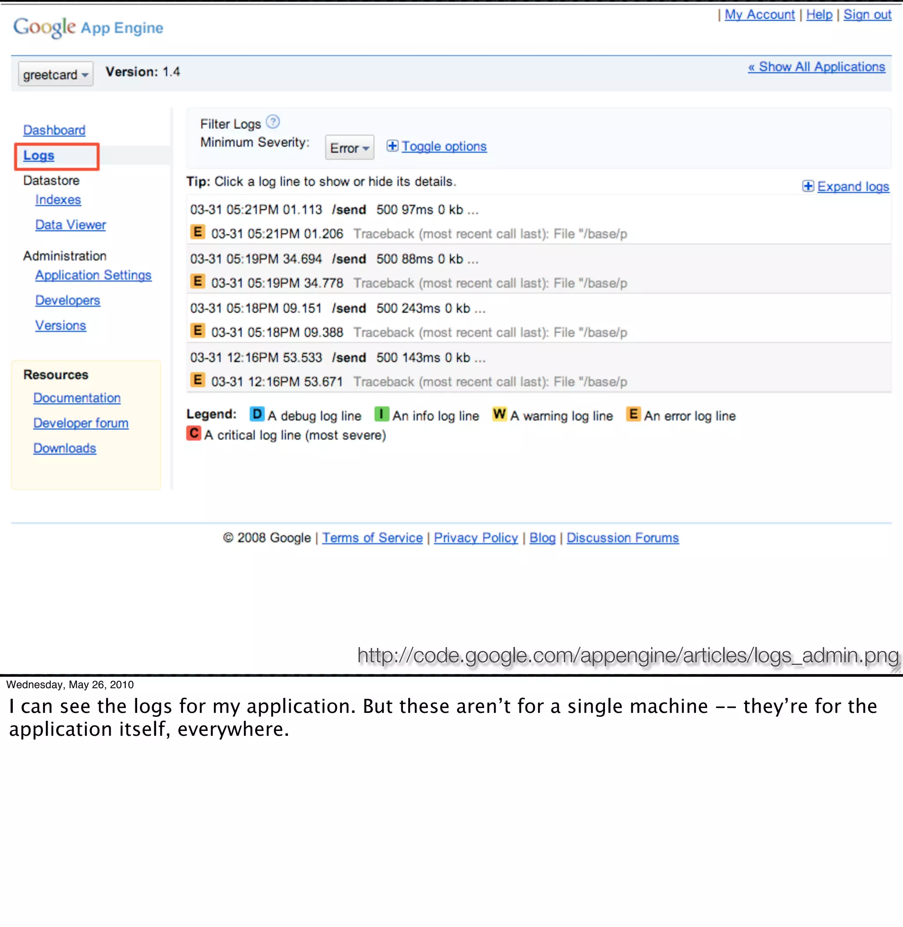The image size is (903, 927).
Task: Open Privacy Policy footer link
Action: click(x=476, y=538)
